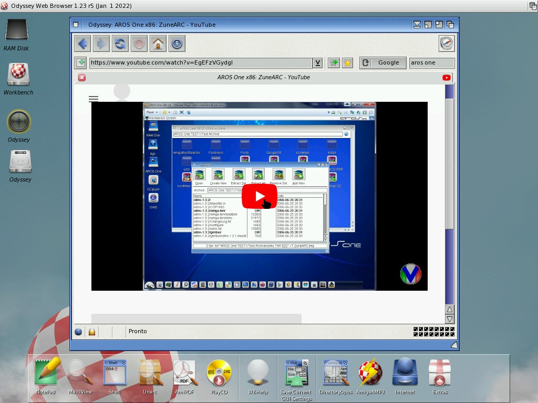Click the scroll up arrow button
Image resolution: width=538 pixels, height=403 pixels.
(450, 310)
